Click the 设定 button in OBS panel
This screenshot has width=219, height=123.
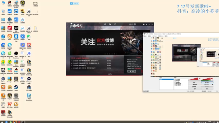pos(194,82)
